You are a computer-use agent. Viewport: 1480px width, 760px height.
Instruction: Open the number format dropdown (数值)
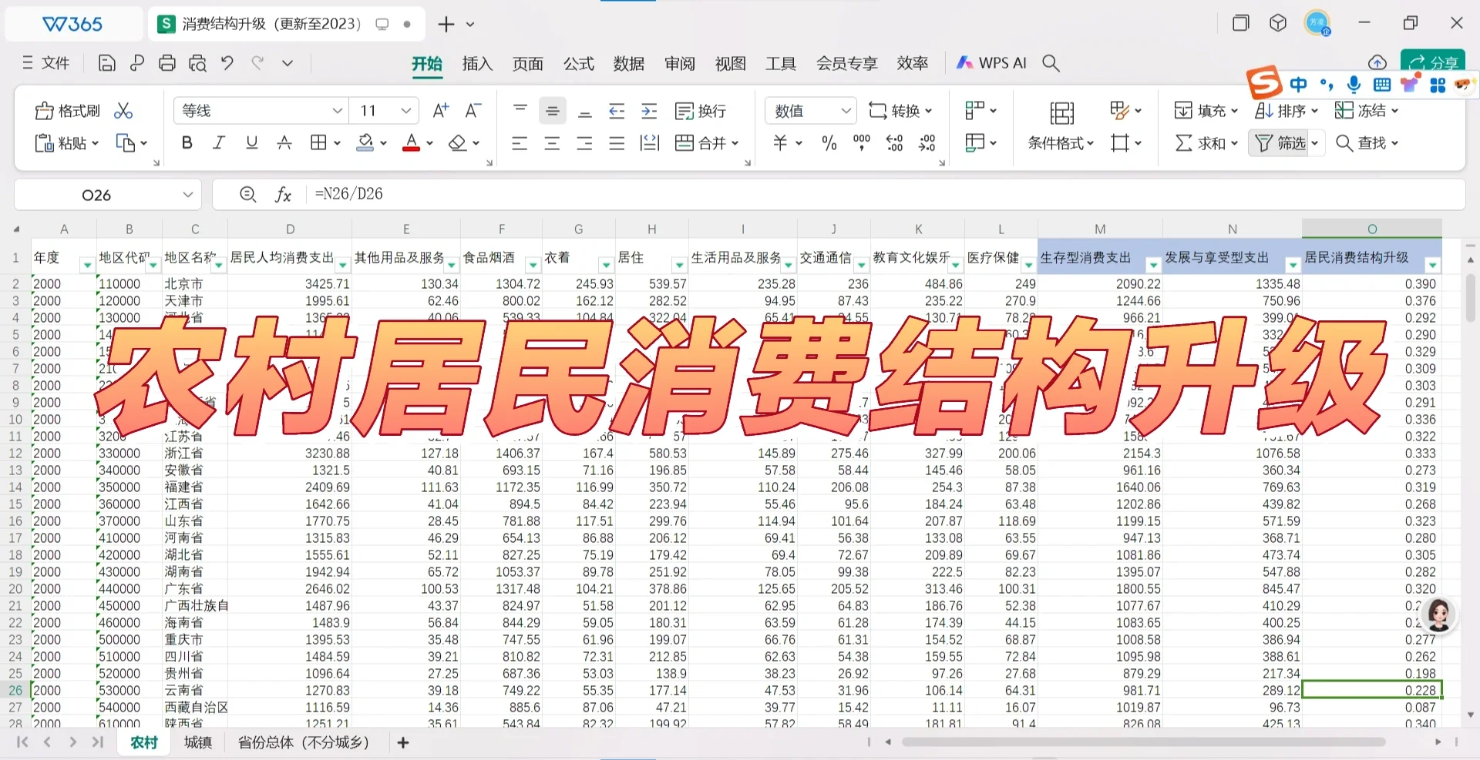[x=846, y=111]
